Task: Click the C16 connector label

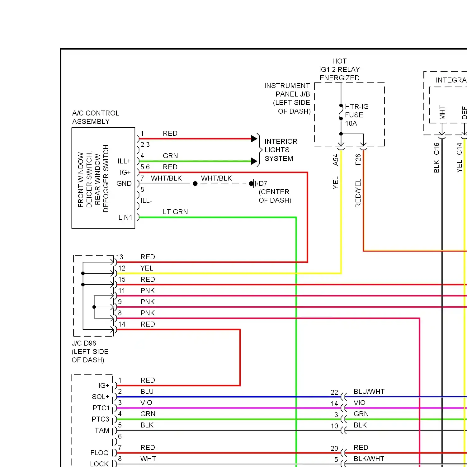Action: click(x=436, y=149)
